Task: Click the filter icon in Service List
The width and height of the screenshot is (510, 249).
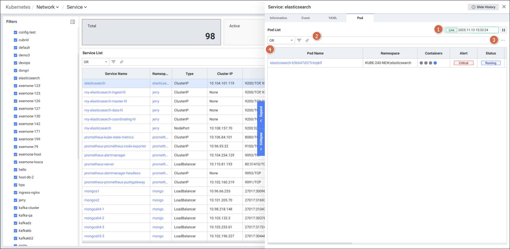Action: (x=113, y=62)
